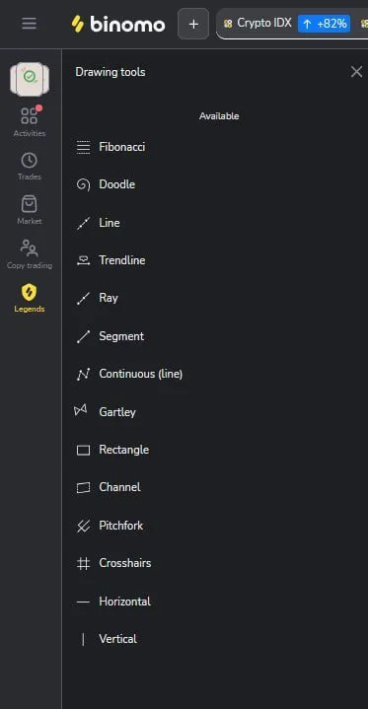The height and width of the screenshot is (709, 368).
Task: Add a new asset with plus button
Action: click(193, 24)
